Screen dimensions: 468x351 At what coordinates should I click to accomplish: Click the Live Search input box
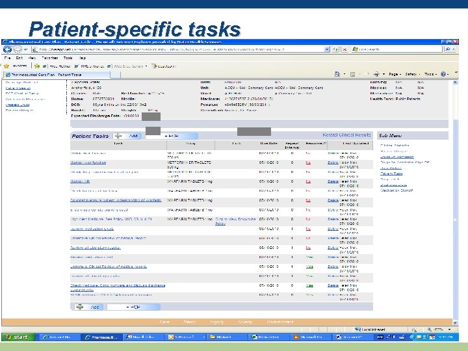[397, 49]
